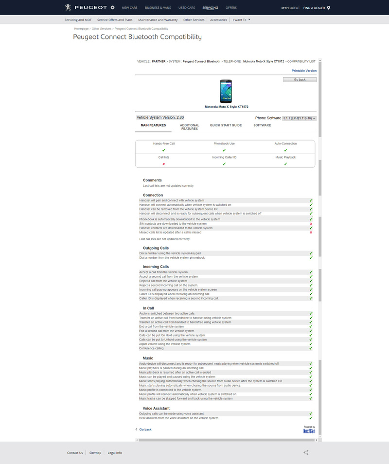Viewport: 389px width, 464px height.
Task: Click the Auto-Connection green check
Action: (285, 150)
